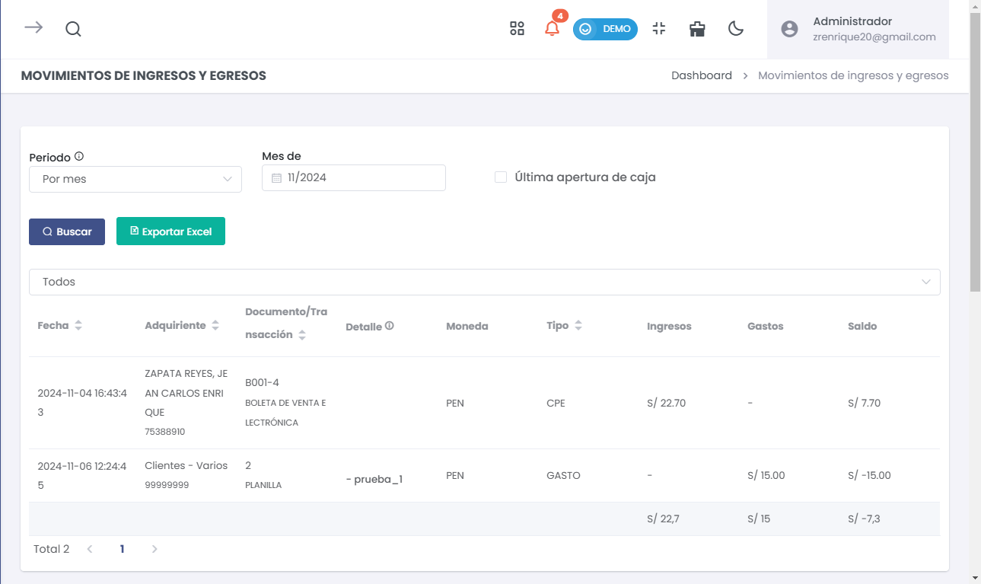Click the Exportar Excel button
This screenshot has width=981, height=584.
click(x=170, y=231)
